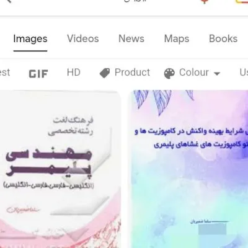Open the watercolor composites book cover image
This screenshot has width=248, height=248.
coord(189,169)
